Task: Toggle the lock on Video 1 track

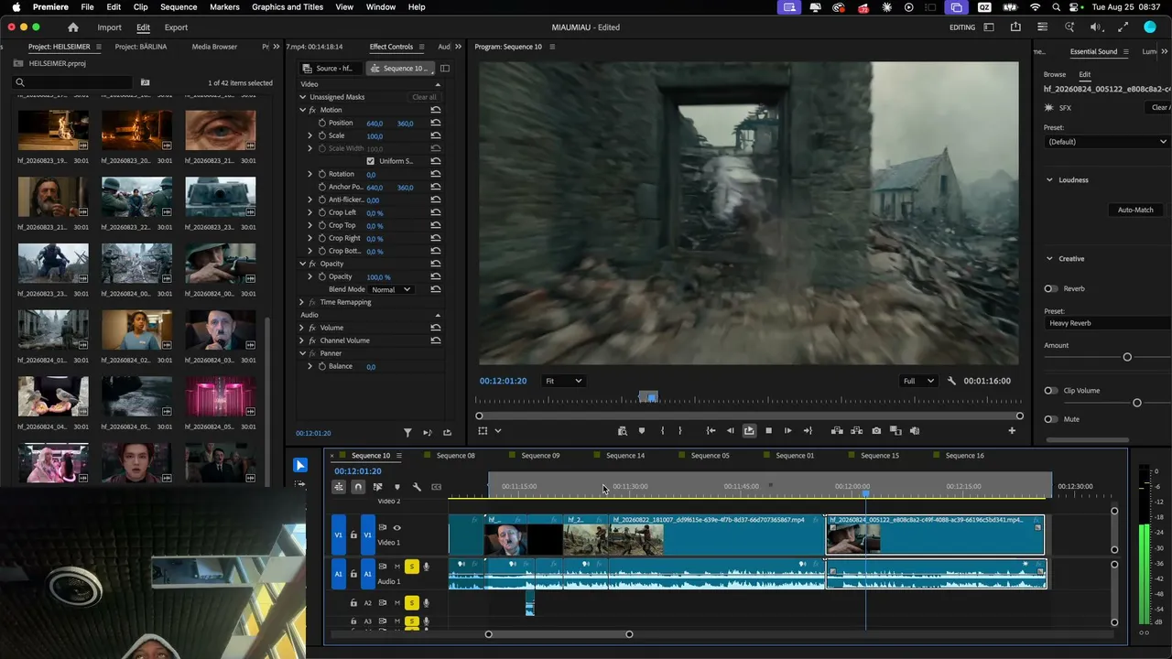Action: coord(353,535)
